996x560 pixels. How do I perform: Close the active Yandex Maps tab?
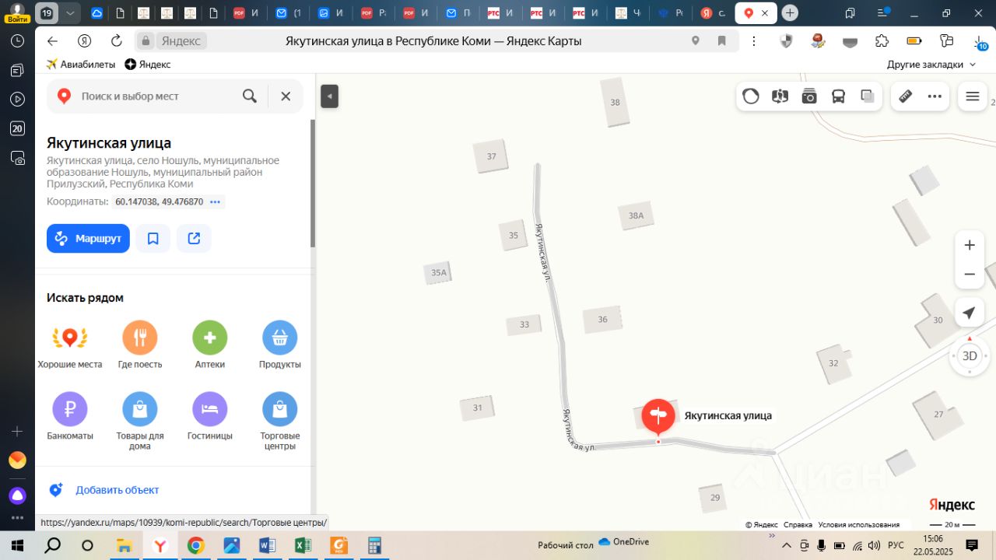click(x=766, y=13)
